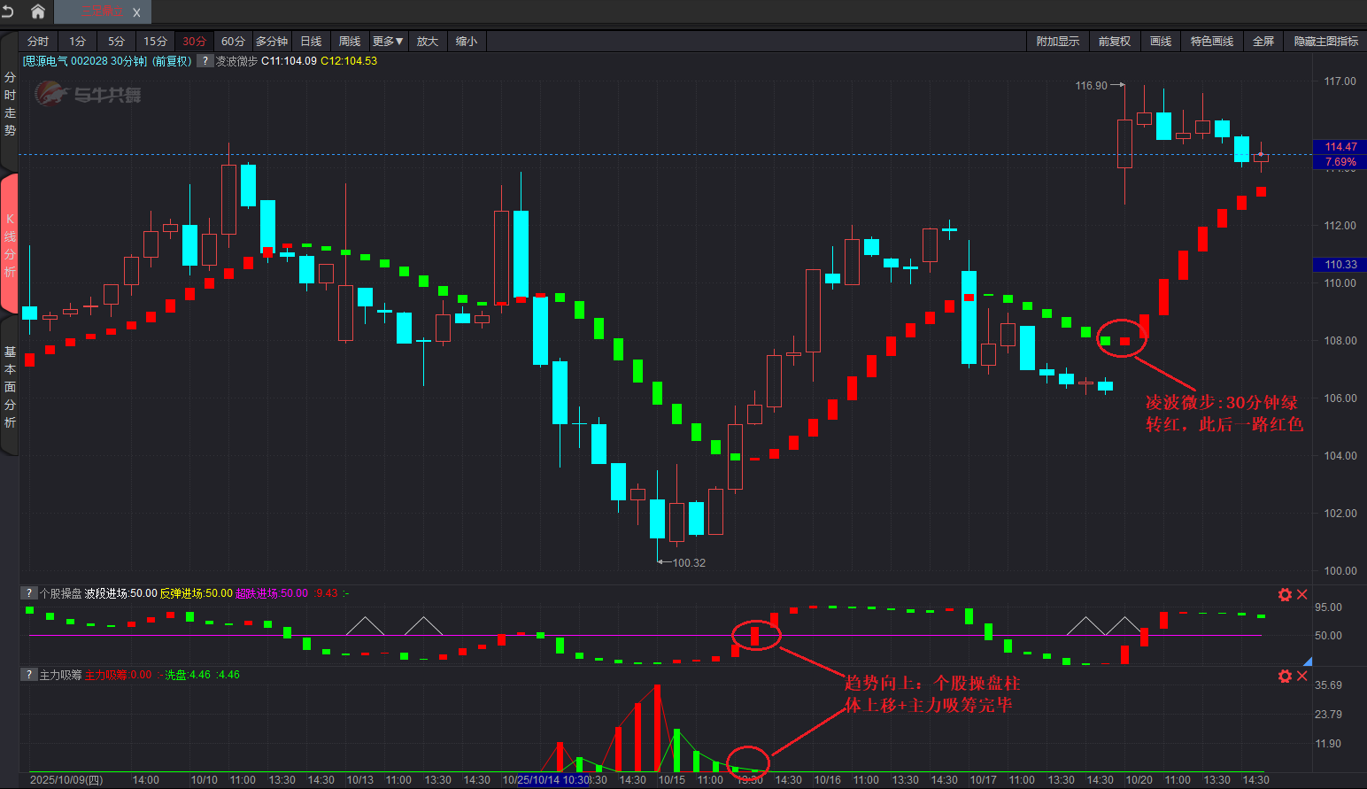This screenshot has height=789, width=1367.
Task: Switch to 日线 daily chart
Action: [x=311, y=42]
